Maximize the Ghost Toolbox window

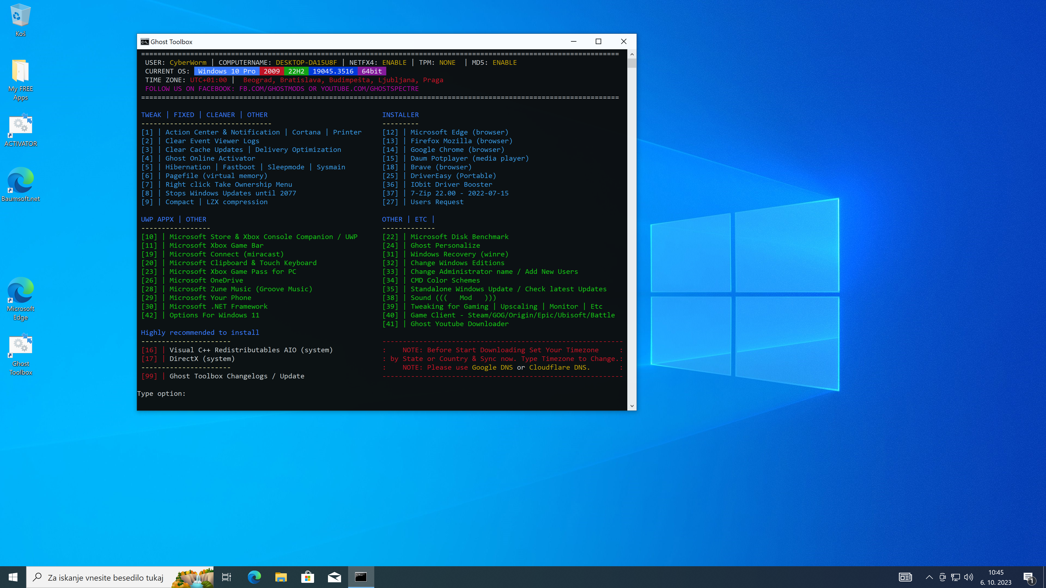click(x=598, y=41)
